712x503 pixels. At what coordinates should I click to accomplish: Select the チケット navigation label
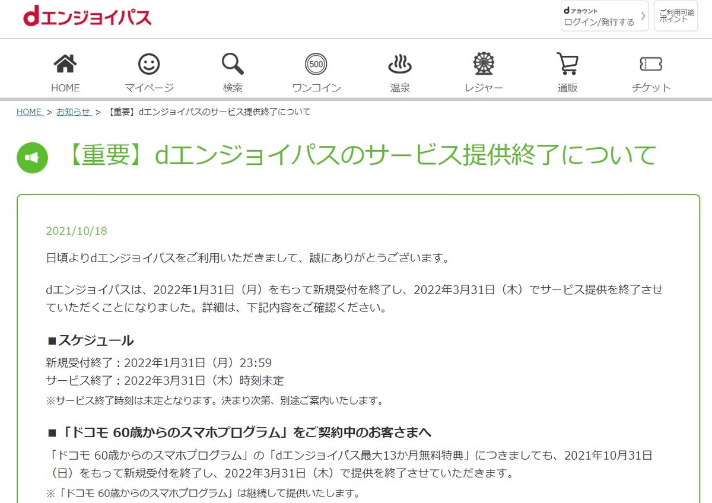pos(651,88)
